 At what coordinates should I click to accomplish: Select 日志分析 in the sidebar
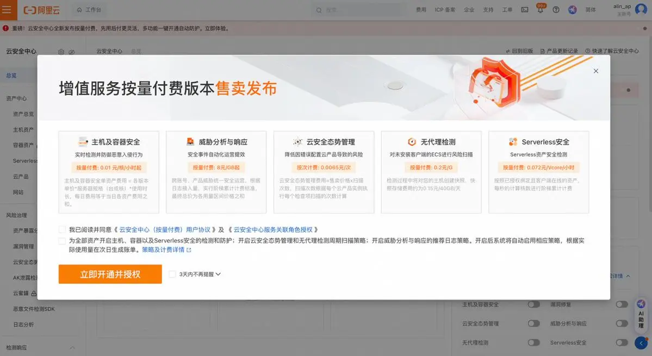click(x=23, y=324)
